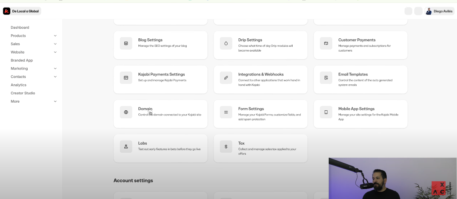
Task: Click the Form Settings lines icon
Action: pyautogui.click(x=226, y=112)
